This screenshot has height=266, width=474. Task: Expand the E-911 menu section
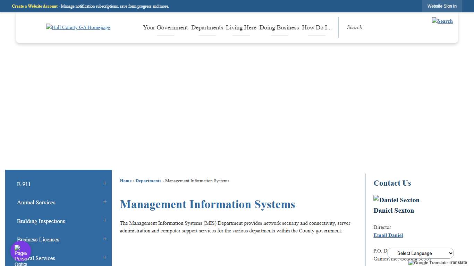tap(105, 183)
